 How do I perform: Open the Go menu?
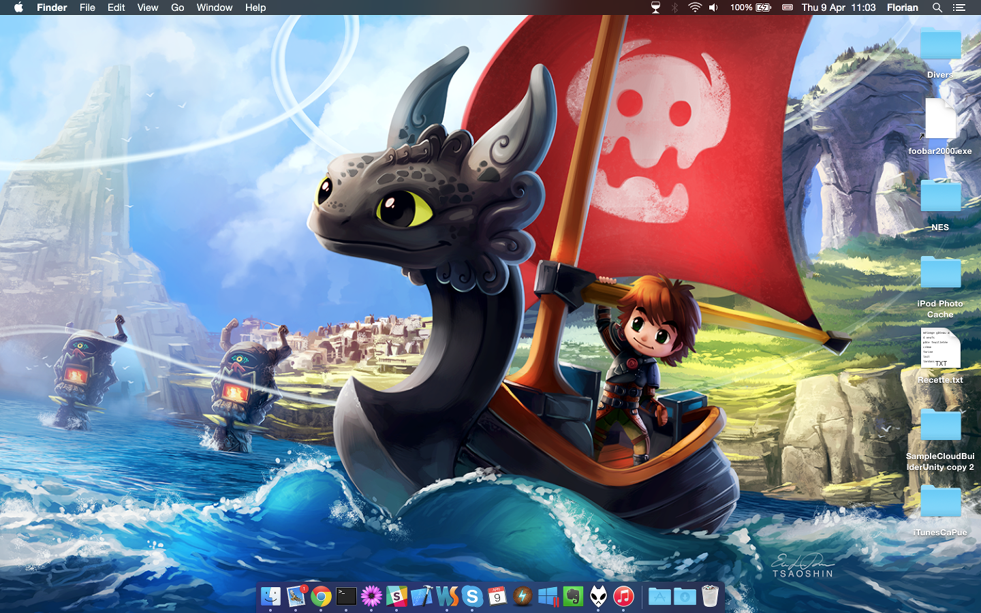[x=177, y=7]
